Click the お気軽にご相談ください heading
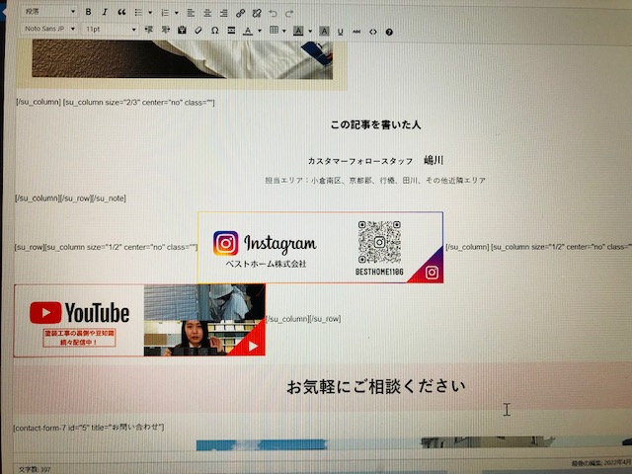Viewport: 632px width, 474px height. pyautogui.click(x=375, y=386)
